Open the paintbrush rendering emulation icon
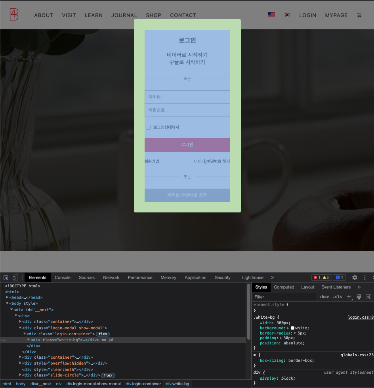Viewport: 374px width, 388px height. click(x=359, y=297)
